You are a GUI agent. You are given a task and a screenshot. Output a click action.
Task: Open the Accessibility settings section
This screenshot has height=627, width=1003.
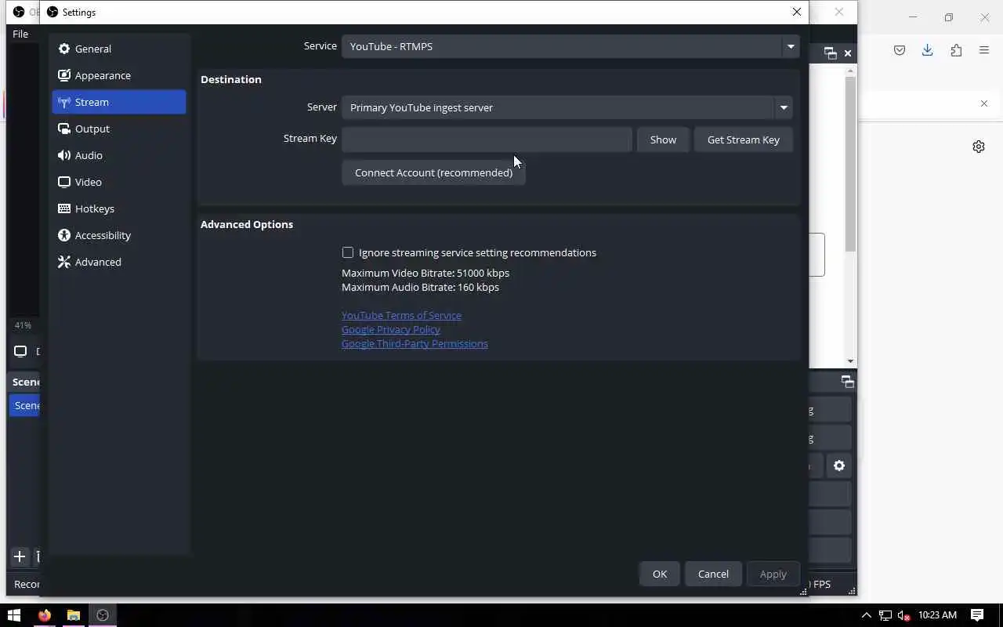119,235
